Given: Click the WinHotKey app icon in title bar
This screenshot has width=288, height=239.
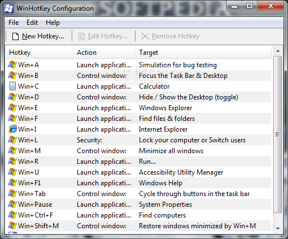Looking at the screenshot, I should (9, 8).
